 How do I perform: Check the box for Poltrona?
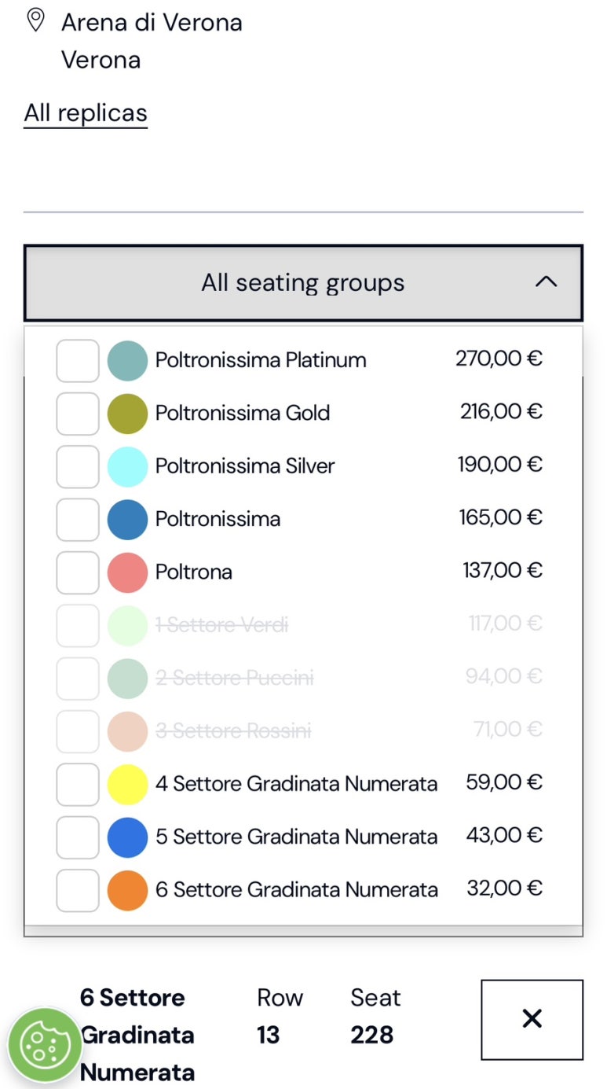coord(78,572)
